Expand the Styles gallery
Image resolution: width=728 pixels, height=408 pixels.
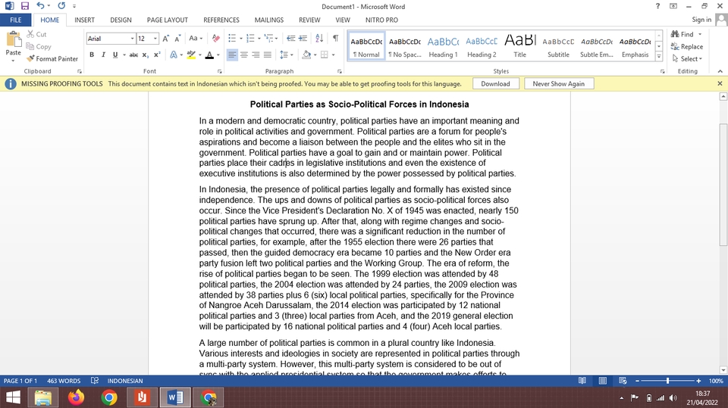[659, 57]
